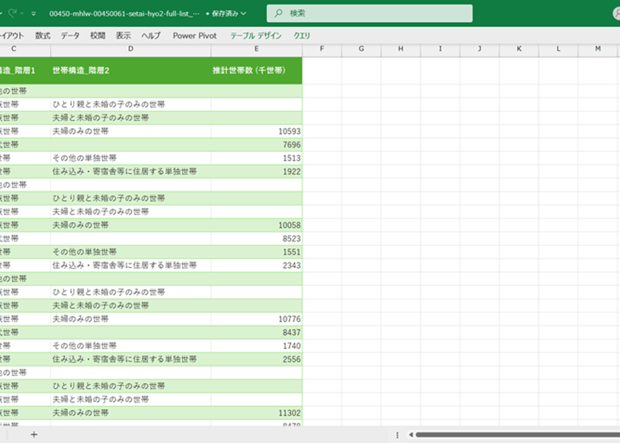This screenshot has width=620, height=443.
Task: Select 夫婦のみの世帯 cell beside 10776
Action: 131,319
